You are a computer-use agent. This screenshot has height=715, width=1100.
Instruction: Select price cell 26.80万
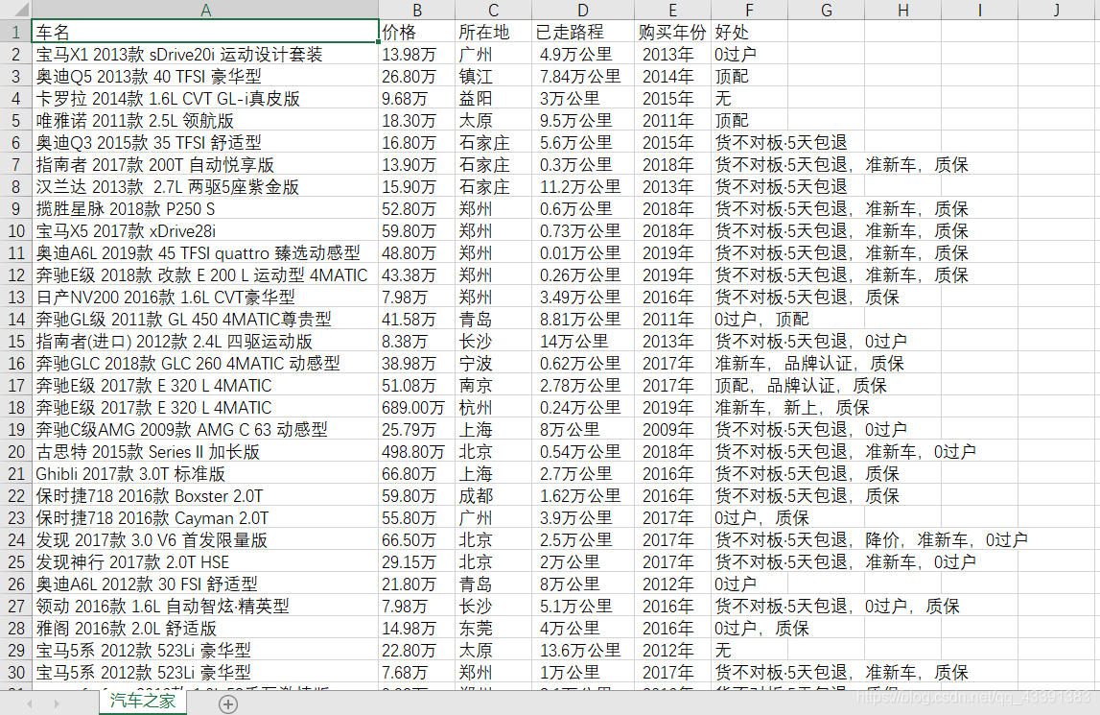point(417,76)
